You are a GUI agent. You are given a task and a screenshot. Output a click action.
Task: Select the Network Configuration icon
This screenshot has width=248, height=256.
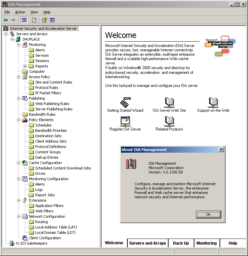tap(24, 216)
